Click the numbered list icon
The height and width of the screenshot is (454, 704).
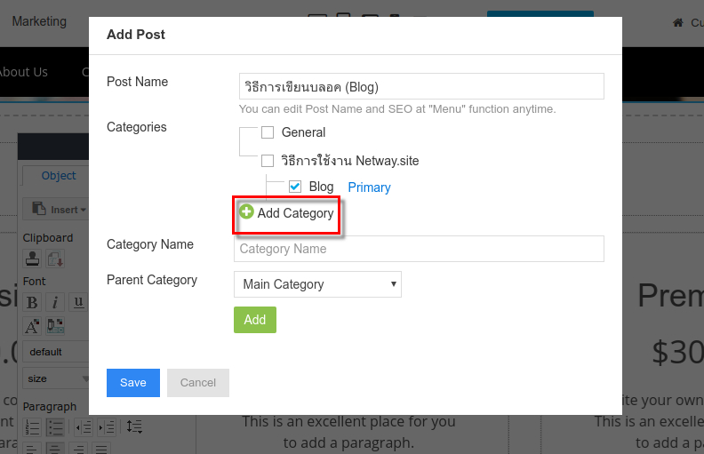pos(32,427)
